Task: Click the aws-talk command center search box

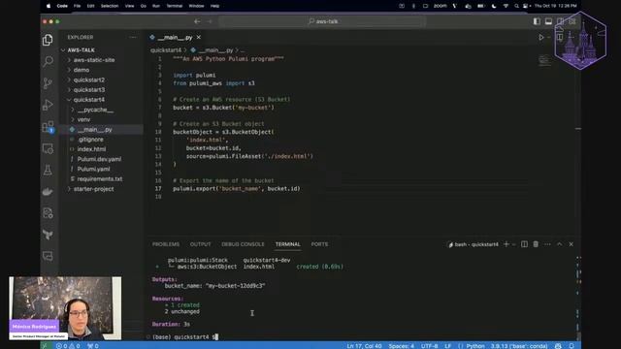Action: point(322,21)
